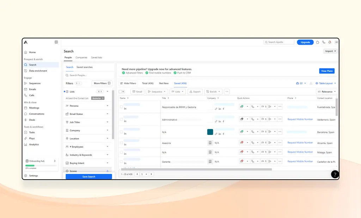This screenshot has width=361, height=218.
Task: Click the onboarding progress bar
Action: pos(41,166)
